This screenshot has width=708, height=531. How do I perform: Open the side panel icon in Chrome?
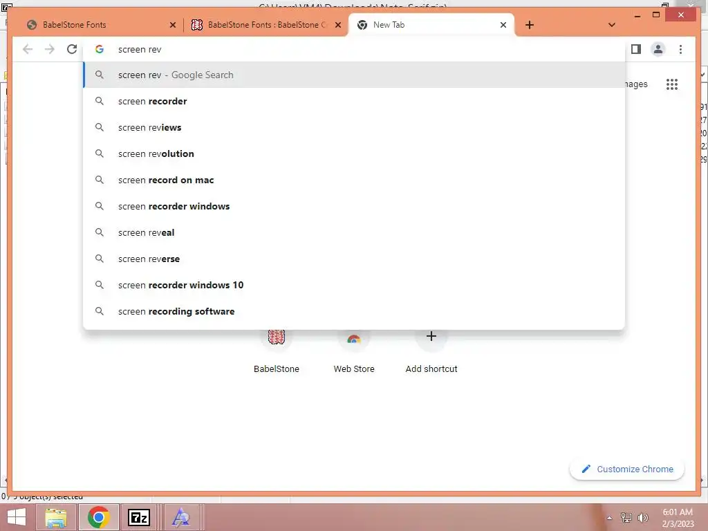[x=636, y=49]
